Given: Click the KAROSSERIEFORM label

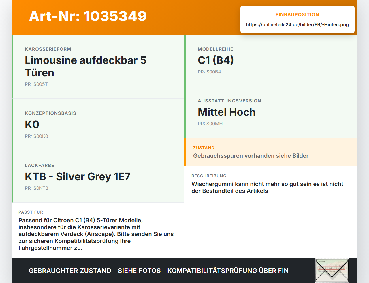Looking at the screenshot, I should (x=48, y=49).
